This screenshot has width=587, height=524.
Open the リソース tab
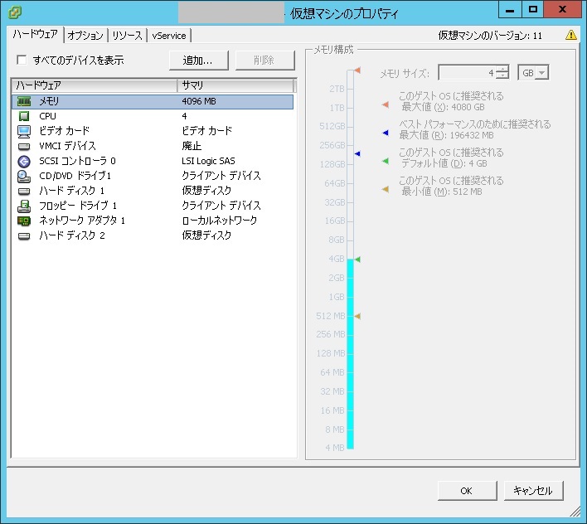click(127, 36)
